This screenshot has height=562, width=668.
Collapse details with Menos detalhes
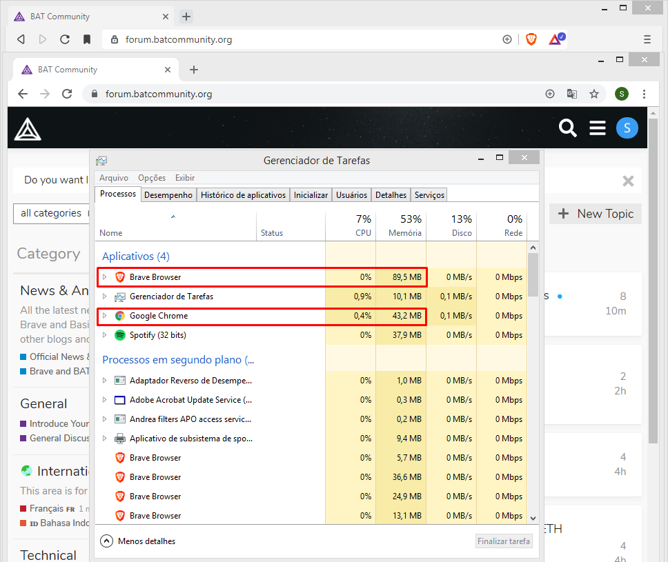138,541
